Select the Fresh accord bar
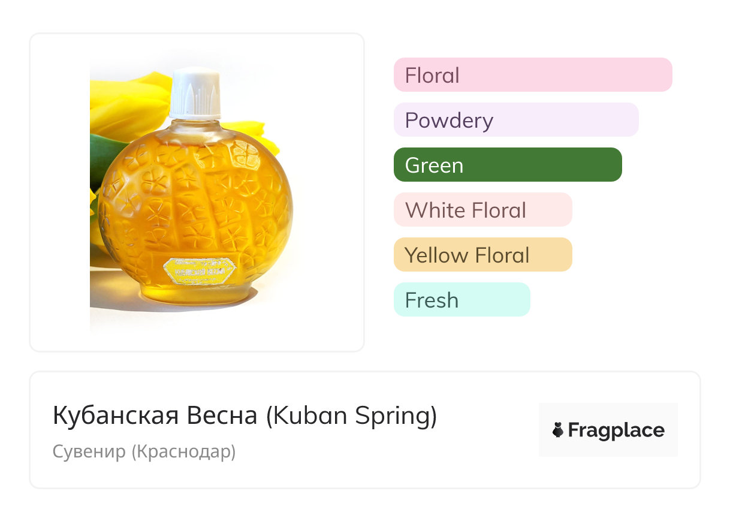The height and width of the screenshot is (518, 730). pyautogui.click(x=461, y=300)
